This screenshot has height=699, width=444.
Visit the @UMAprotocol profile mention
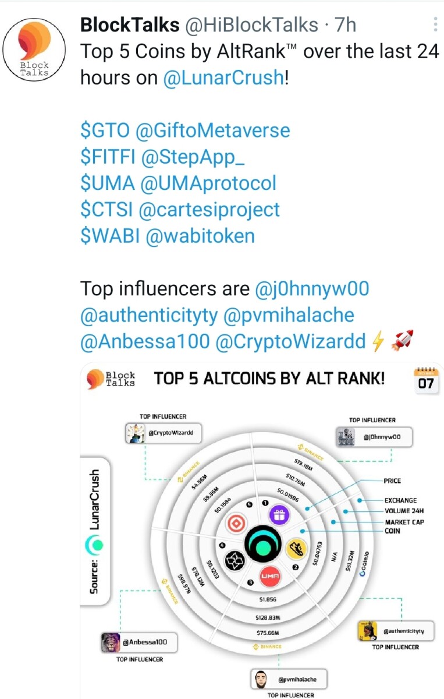pyautogui.click(x=208, y=183)
